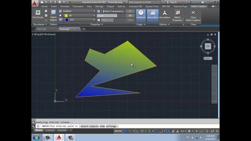Click the angle value field showing 255
251x141 pixels.
click(x=130, y=16)
